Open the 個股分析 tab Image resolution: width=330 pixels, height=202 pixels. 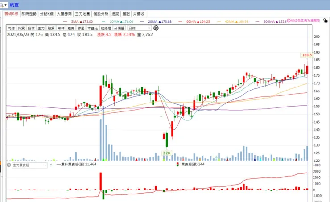click(101, 14)
